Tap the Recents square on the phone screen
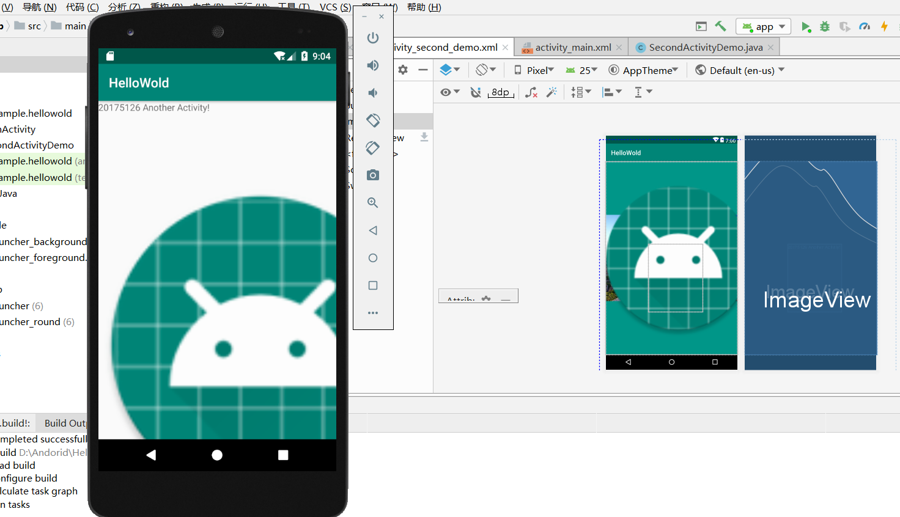This screenshot has width=900, height=517. click(283, 455)
